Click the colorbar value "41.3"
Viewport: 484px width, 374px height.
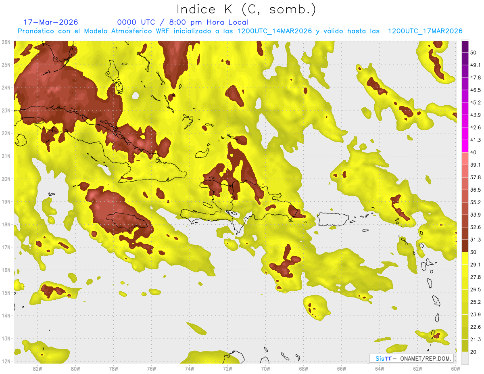476,140
